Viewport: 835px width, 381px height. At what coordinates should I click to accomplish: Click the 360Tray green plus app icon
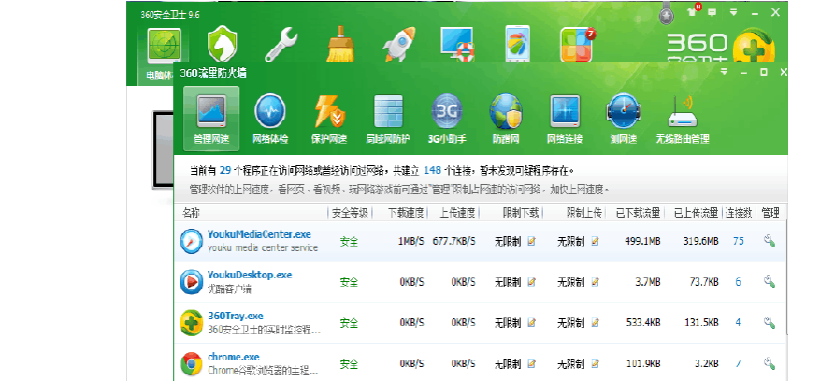(191, 323)
